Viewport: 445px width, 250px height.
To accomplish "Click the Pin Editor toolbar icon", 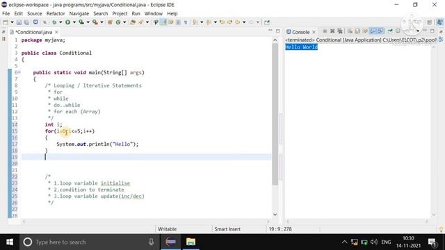I will (267, 22).
